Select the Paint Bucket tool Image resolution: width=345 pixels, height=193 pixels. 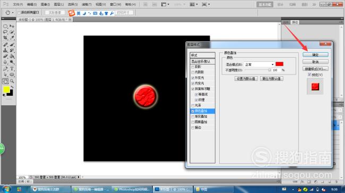point(12,56)
